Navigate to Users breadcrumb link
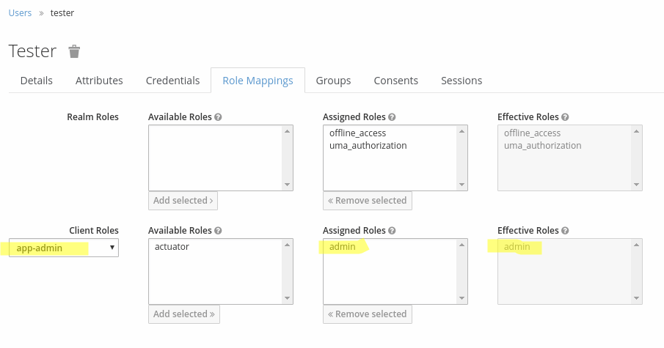 click(x=20, y=13)
